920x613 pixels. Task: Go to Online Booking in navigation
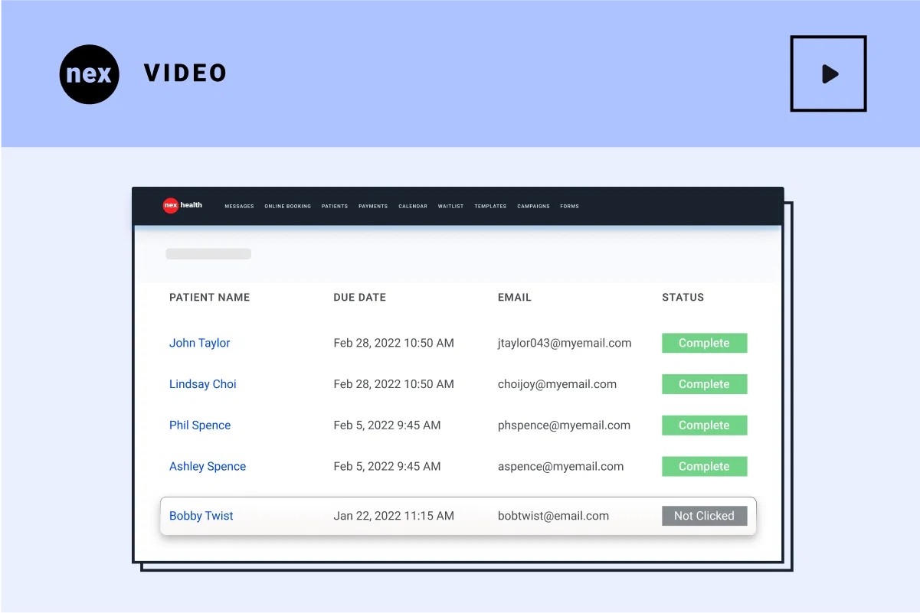click(x=287, y=207)
